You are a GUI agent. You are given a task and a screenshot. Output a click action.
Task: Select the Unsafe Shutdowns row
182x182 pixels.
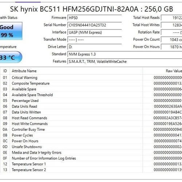(x=91, y=147)
